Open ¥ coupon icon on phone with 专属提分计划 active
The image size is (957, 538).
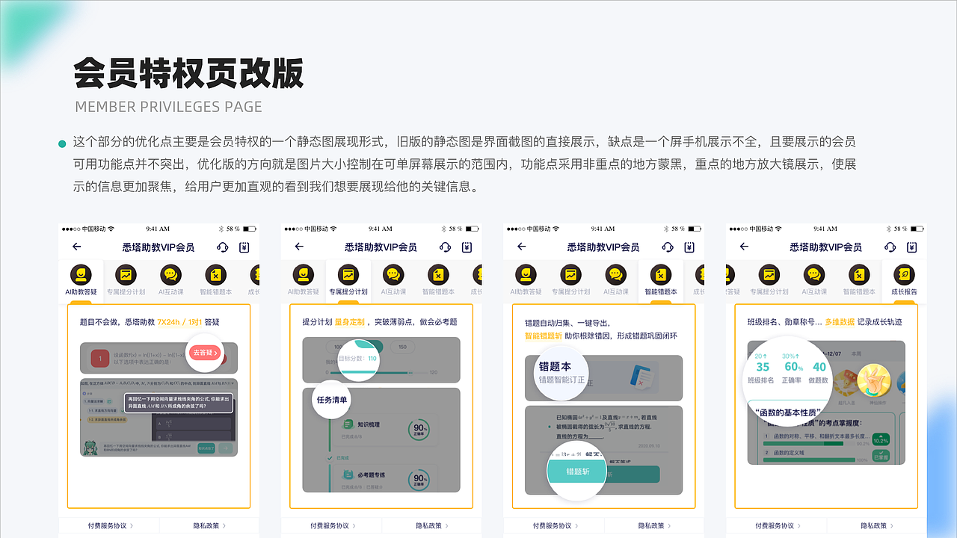(x=467, y=247)
